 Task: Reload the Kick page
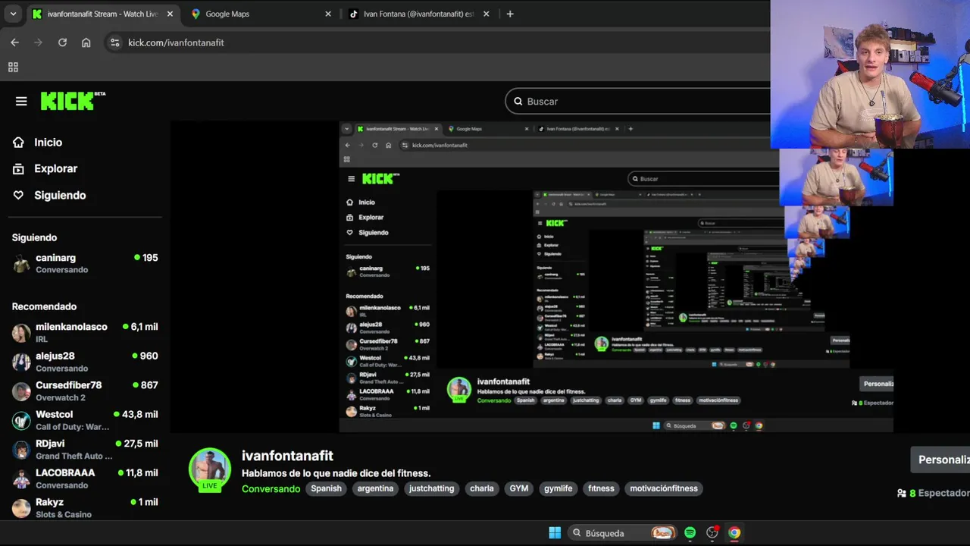click(62, 42)
